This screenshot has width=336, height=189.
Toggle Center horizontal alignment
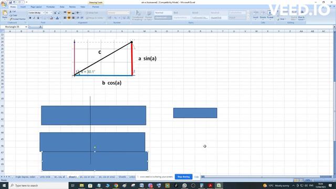click(x=69, y=18)
